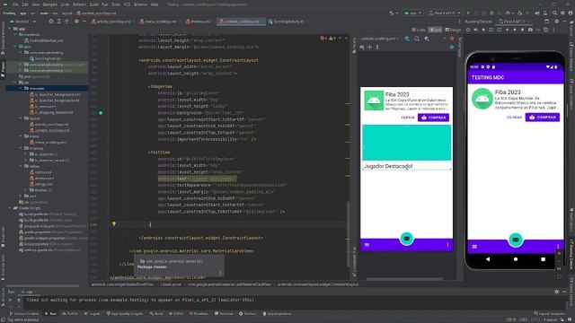Open IDE settings gear at top right
The width and height of the screenshot is (575, 323).
click(563, 13)
